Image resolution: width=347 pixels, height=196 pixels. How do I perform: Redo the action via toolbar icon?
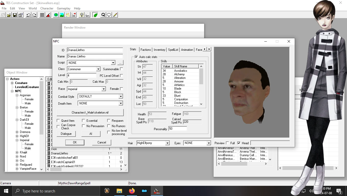coord(34,15)
